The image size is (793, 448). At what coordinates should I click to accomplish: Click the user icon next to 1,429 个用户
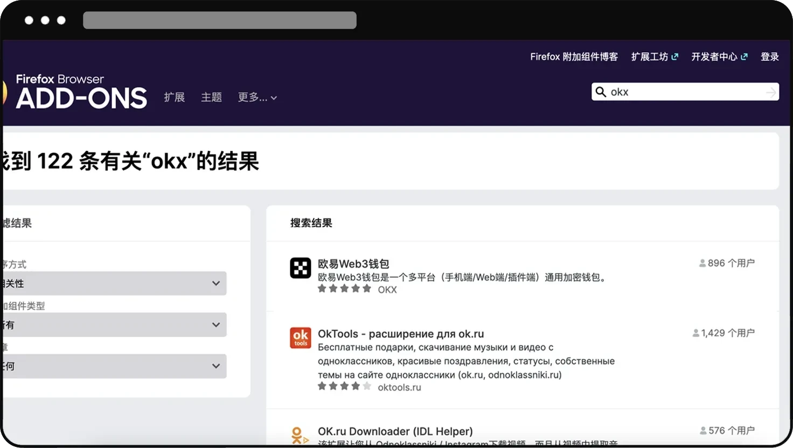pyautogui.click(x=696, y=333)
